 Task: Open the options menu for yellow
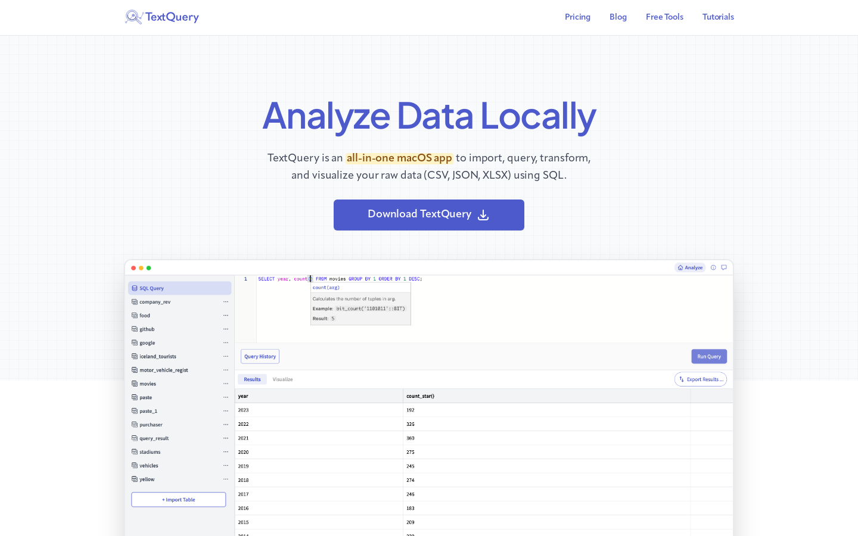(226, 479)
